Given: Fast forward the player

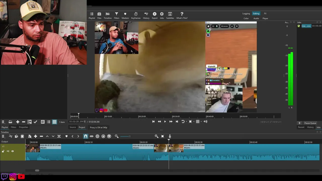Looking at the screenshot, I should (x=171, y=122).
